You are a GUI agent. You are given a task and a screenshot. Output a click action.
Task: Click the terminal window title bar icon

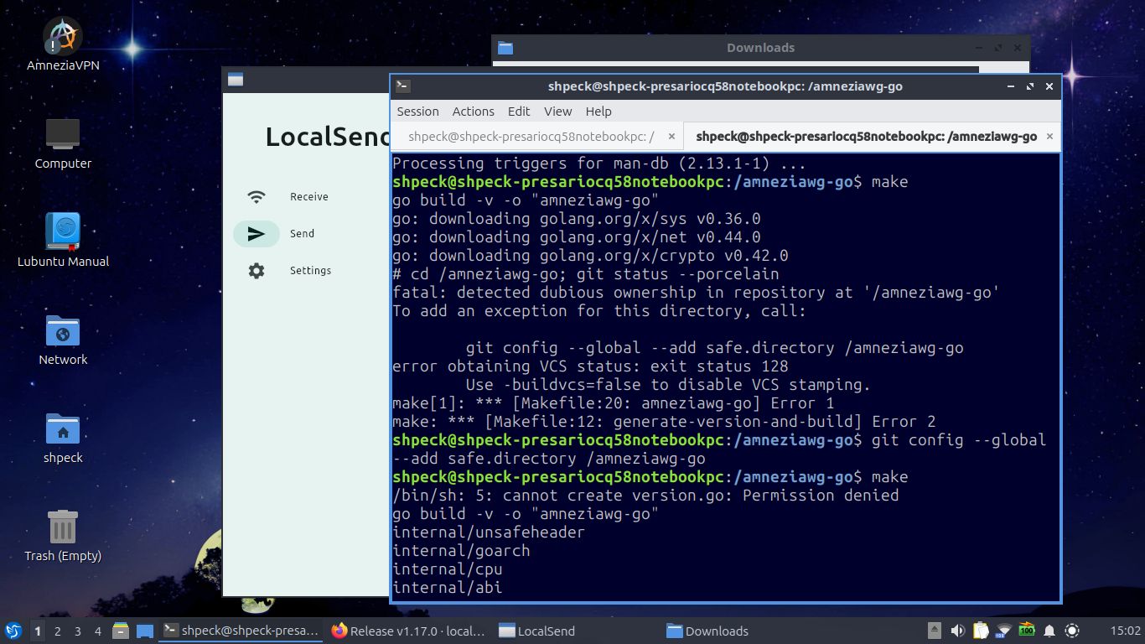403,86
